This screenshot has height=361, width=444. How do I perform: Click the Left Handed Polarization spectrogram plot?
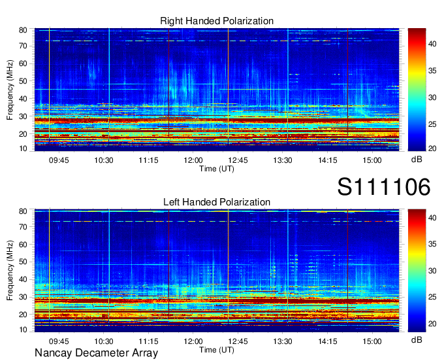click(217, 271)
